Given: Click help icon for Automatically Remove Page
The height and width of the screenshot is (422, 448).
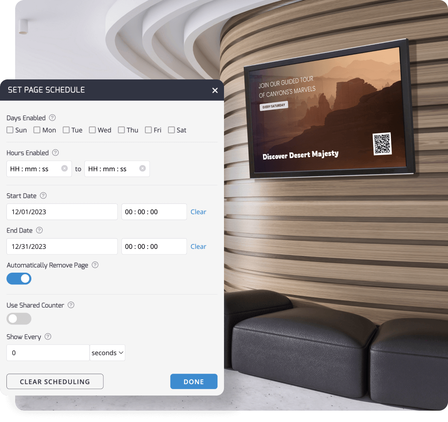Looking at the screenshot, I should click(95, 265).
